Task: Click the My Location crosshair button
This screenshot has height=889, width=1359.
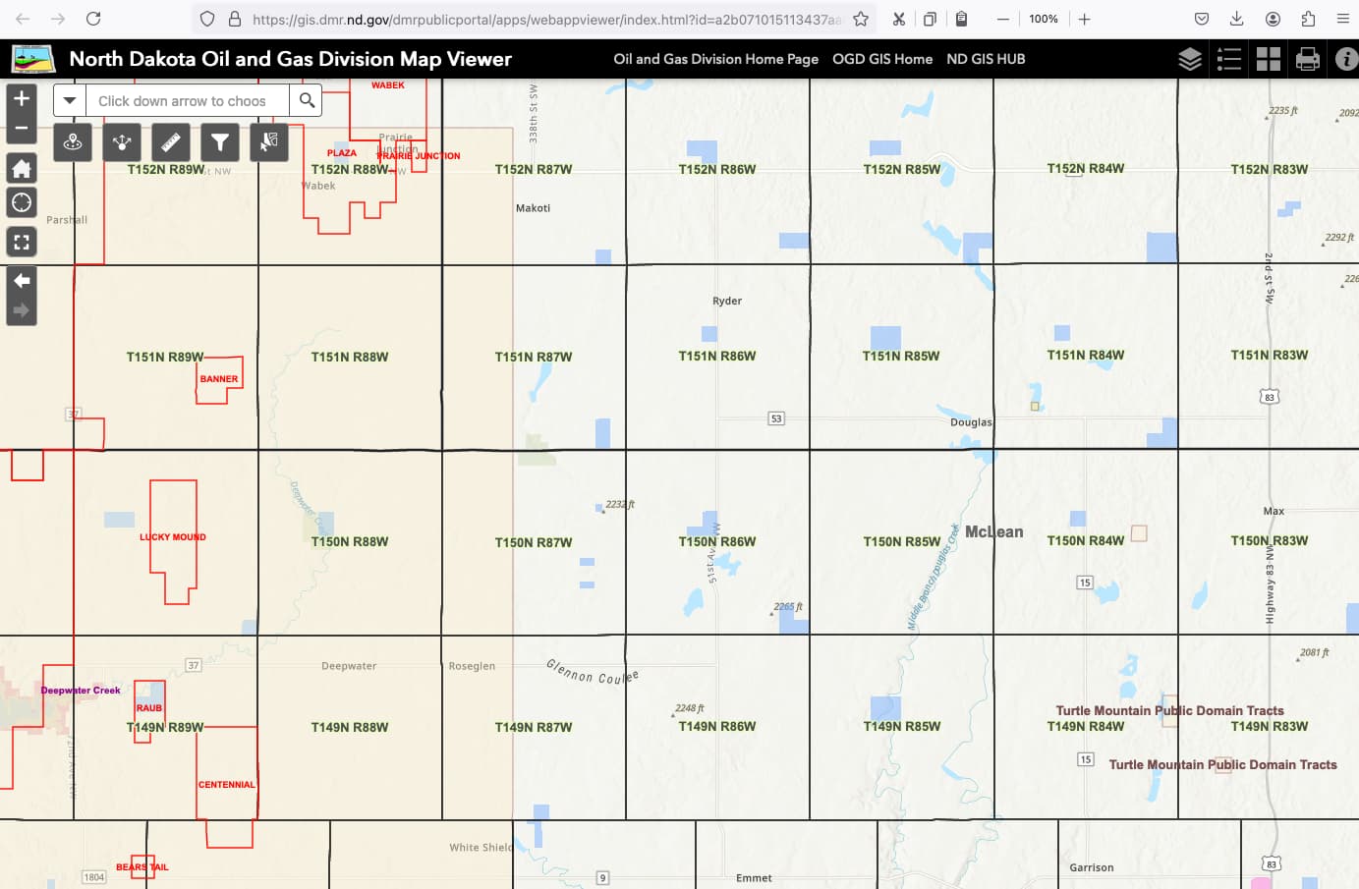Action: point(22,203)
